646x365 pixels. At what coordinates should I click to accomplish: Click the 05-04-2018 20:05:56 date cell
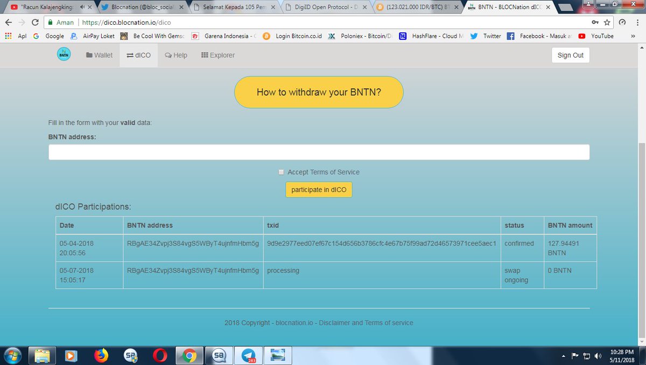[x=89, y=248]
